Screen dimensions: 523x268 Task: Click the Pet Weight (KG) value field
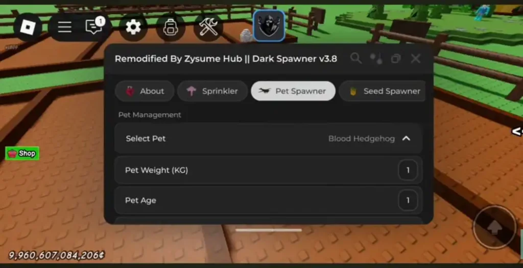click(x=408, y=170)
